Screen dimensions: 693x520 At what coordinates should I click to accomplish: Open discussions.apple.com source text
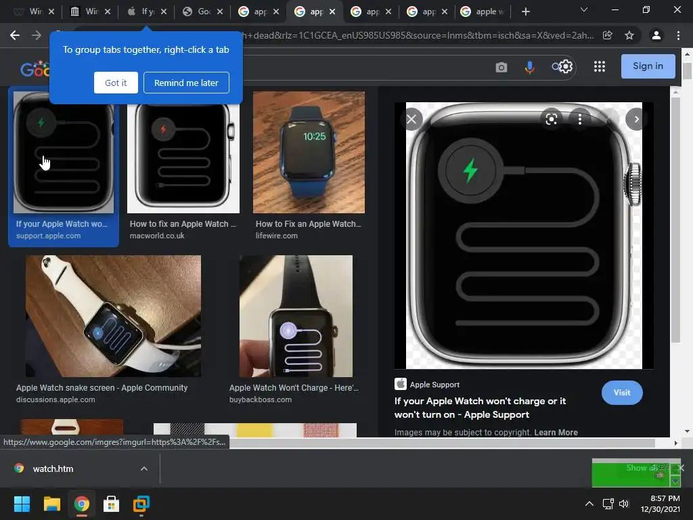pos(55,399)
